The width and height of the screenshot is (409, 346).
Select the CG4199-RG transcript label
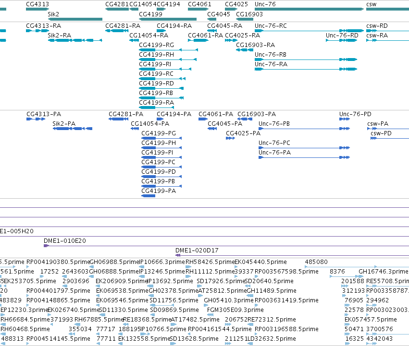point(157,45)
